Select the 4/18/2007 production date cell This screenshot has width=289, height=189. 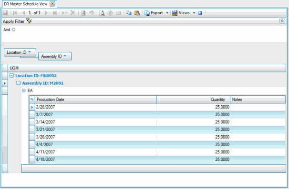click(x=96, y=159)
